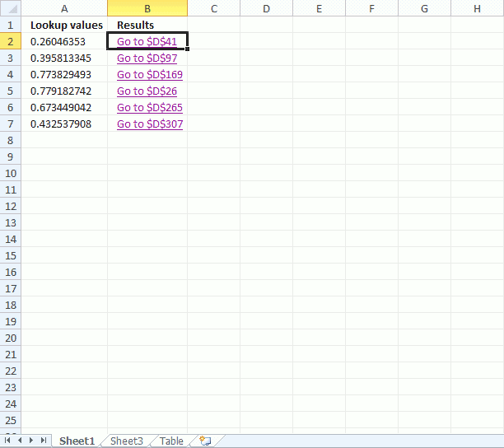Select column C header
504x448 pixels.
pyautogui.click(x=214, y=8)
